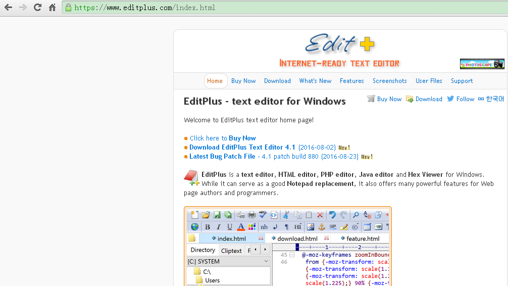508x286 pixels.
Task: Click the horizontal rule lines icon
Action: 332,227
